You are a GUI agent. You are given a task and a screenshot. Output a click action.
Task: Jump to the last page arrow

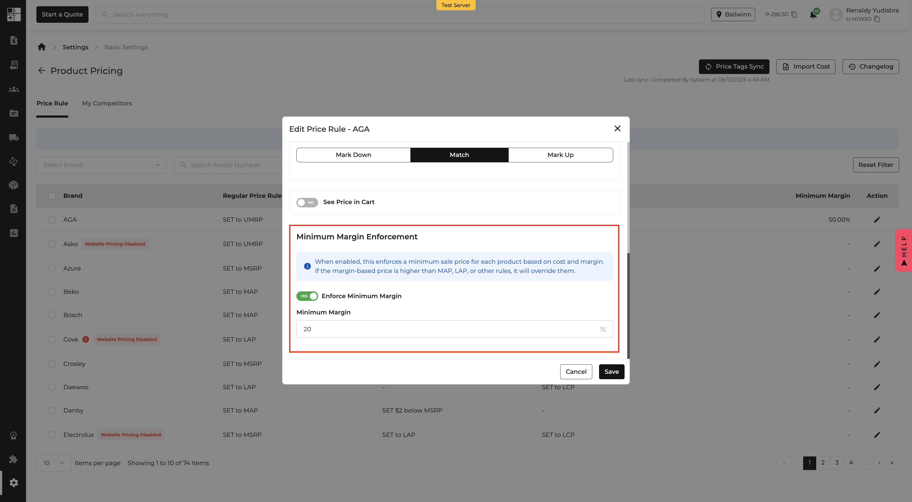892,463
